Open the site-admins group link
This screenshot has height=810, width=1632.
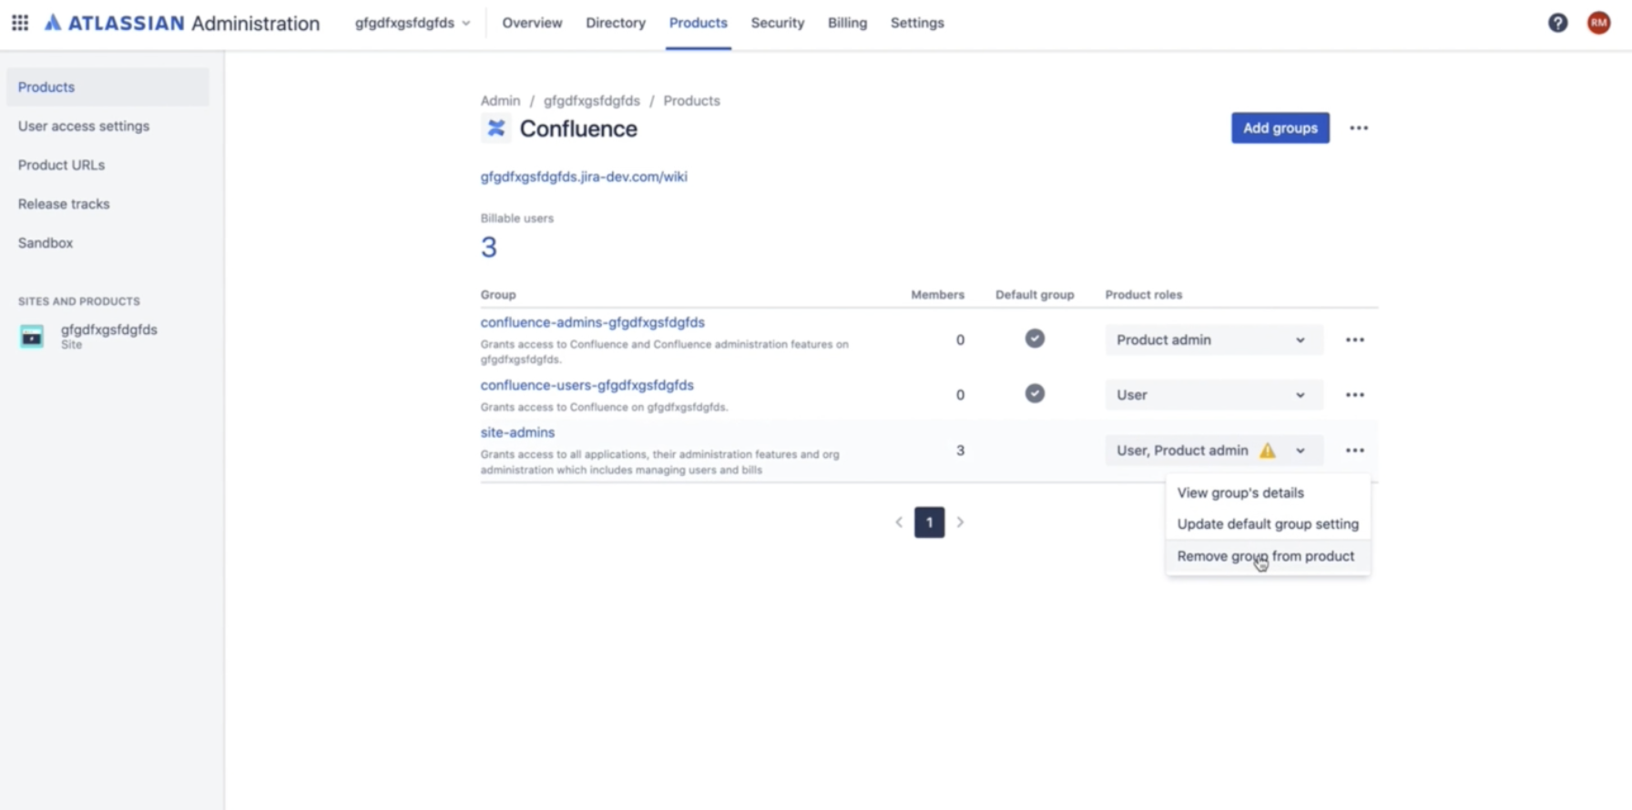point(517,432)
